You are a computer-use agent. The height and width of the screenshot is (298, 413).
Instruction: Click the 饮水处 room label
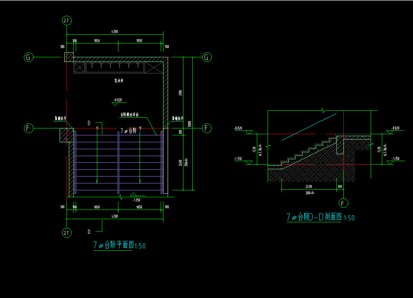(118, 81)
